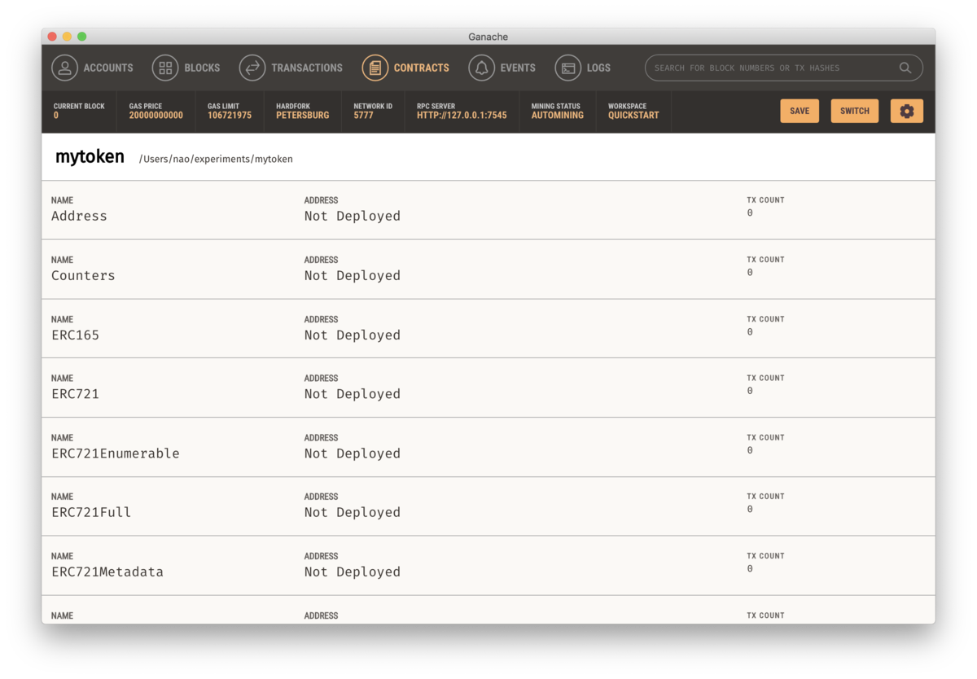Click Not Deployed in the ERC165 row
This screenshot has width=977, height=679.
click(353, 335)
